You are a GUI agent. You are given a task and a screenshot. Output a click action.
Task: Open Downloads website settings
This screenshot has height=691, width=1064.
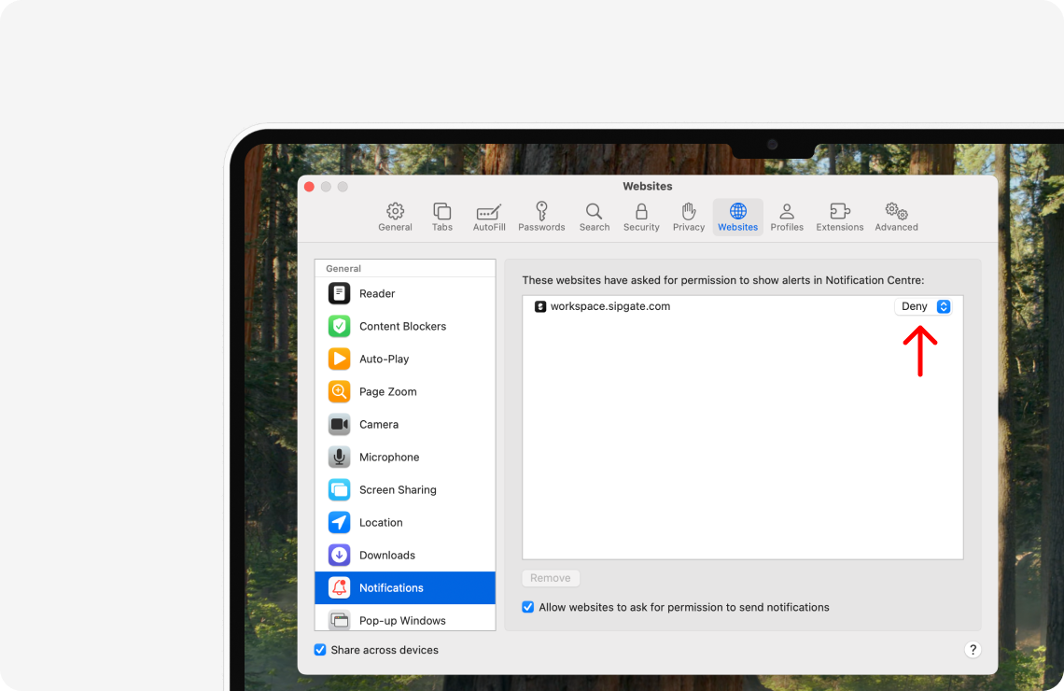coord(405,555)
